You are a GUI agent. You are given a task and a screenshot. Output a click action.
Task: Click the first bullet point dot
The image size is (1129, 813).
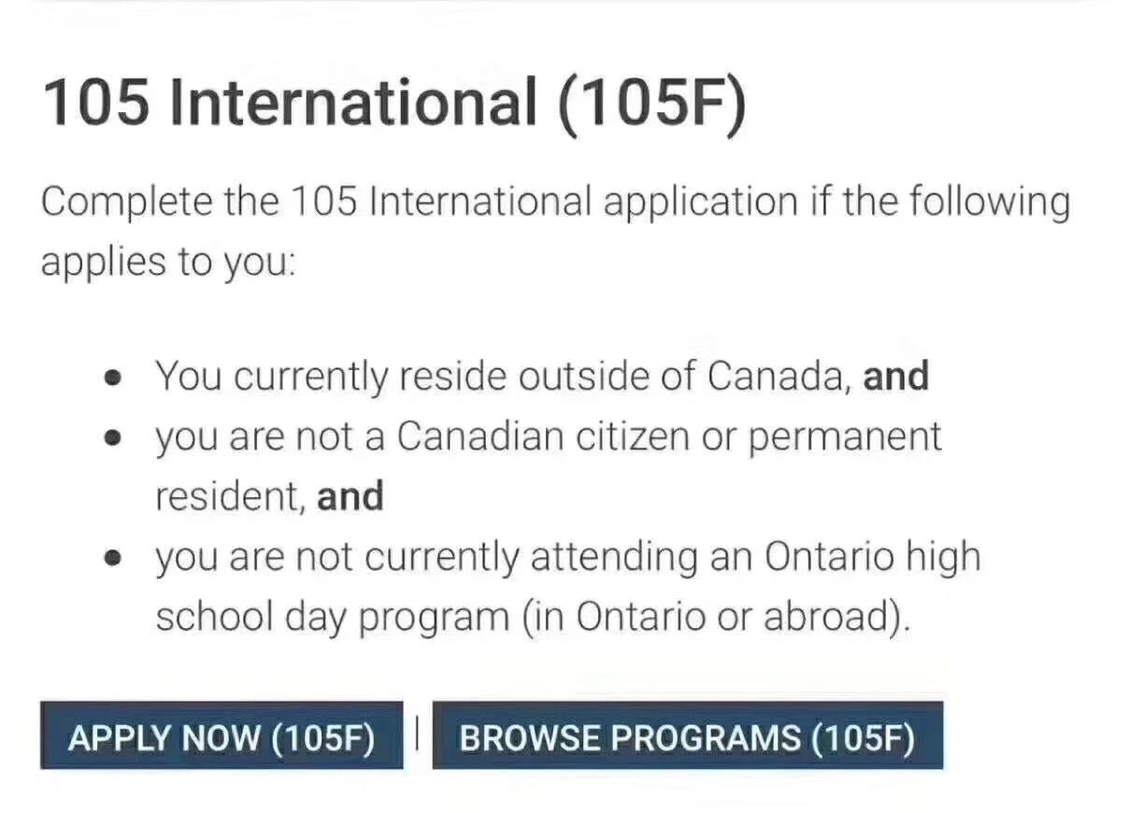(114, 379)
